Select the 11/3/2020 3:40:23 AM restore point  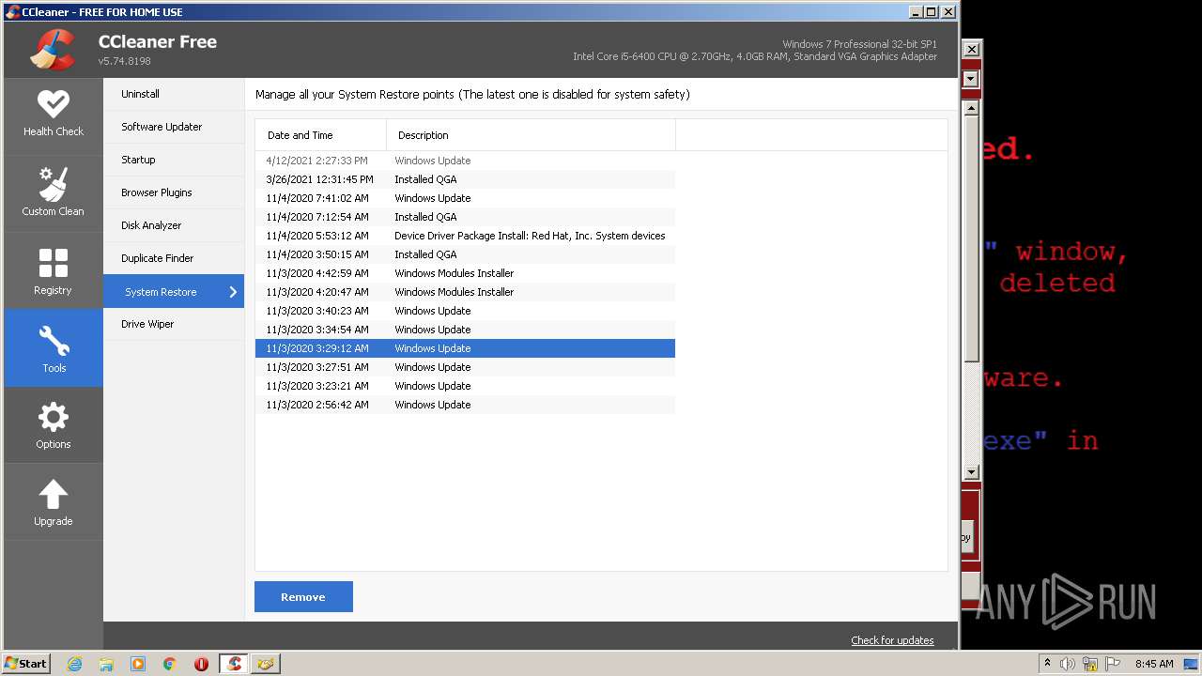[465, 311]
